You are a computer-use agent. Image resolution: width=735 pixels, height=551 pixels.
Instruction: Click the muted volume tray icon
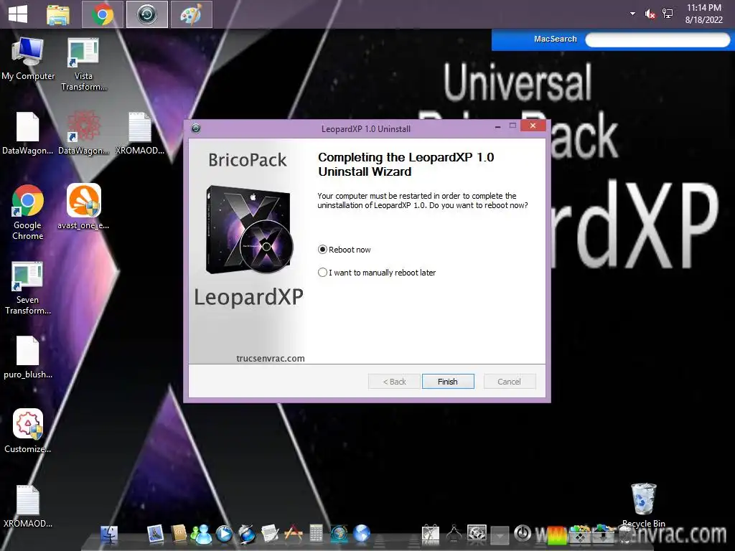(x=650, y=14)
